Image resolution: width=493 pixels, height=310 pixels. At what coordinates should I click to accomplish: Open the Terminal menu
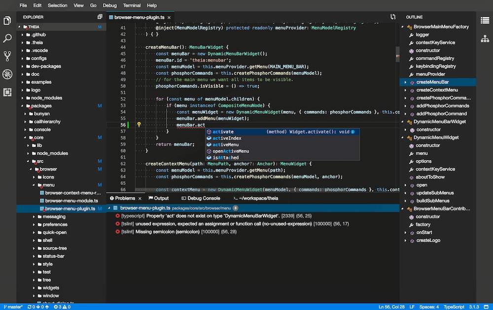(x=132, y=5)
